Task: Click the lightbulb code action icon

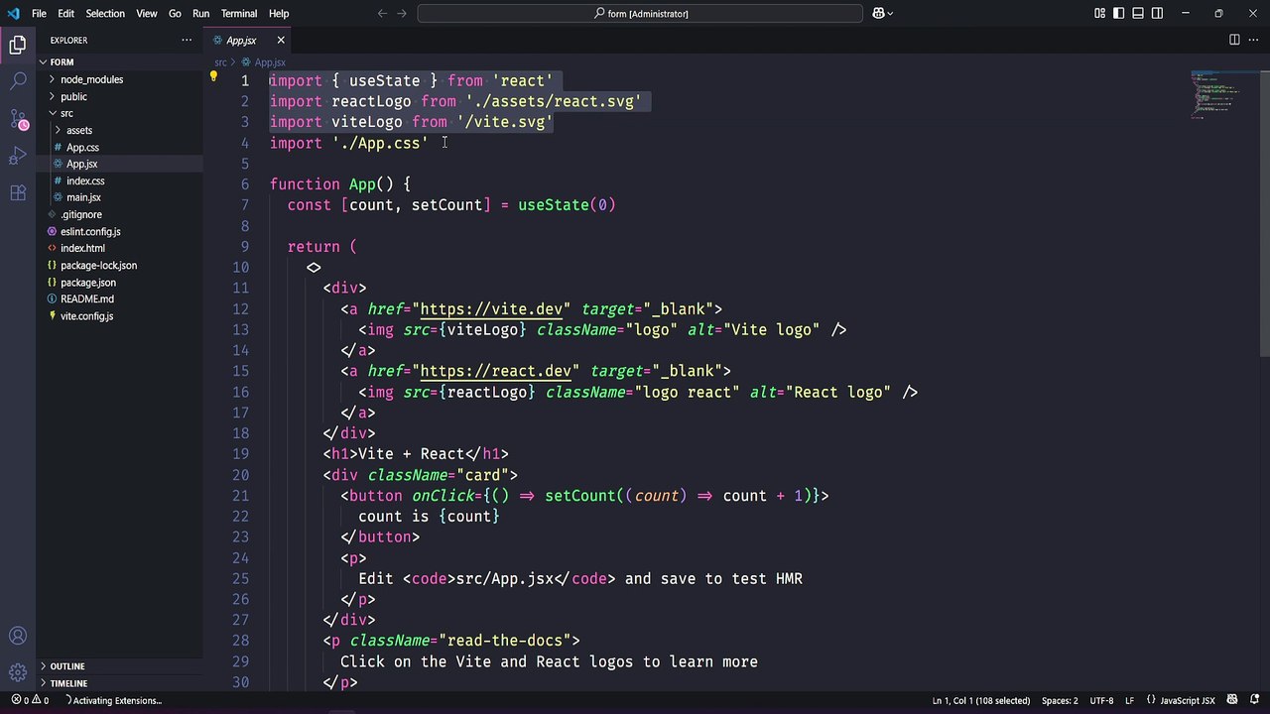Action: point(212,76)
